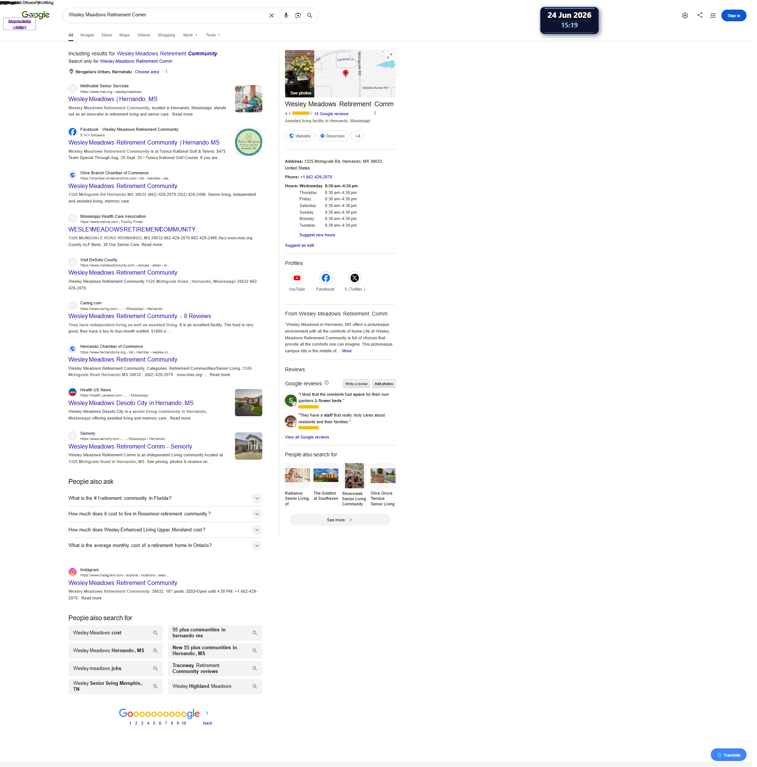Click the Directions button
This screenshot has height=767, width=757.
click(x=332, y=136)
